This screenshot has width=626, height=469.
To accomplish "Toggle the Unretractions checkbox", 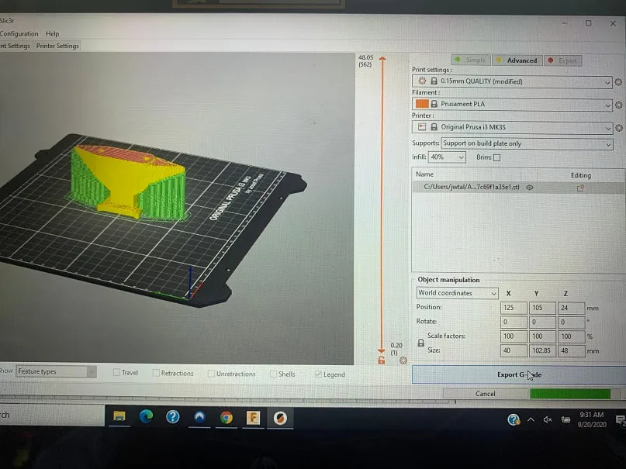I will coord(211,374).
